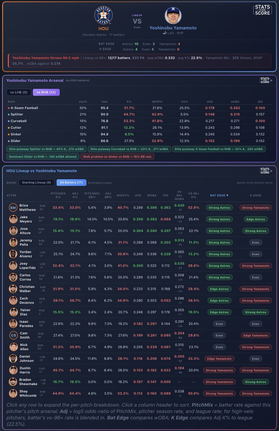Image resolution: width=279 pixels, height=431 pixels.
Task: Click Yainer Diaz player avatar
Action: pyautogui.click(x=13, y=312)
